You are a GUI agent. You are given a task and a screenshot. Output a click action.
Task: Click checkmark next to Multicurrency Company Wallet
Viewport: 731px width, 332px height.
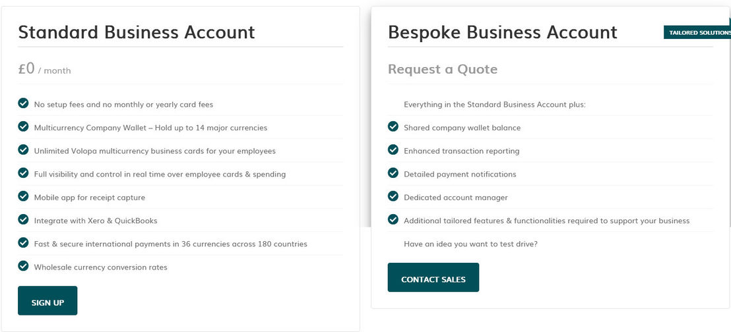pos(23,126)
